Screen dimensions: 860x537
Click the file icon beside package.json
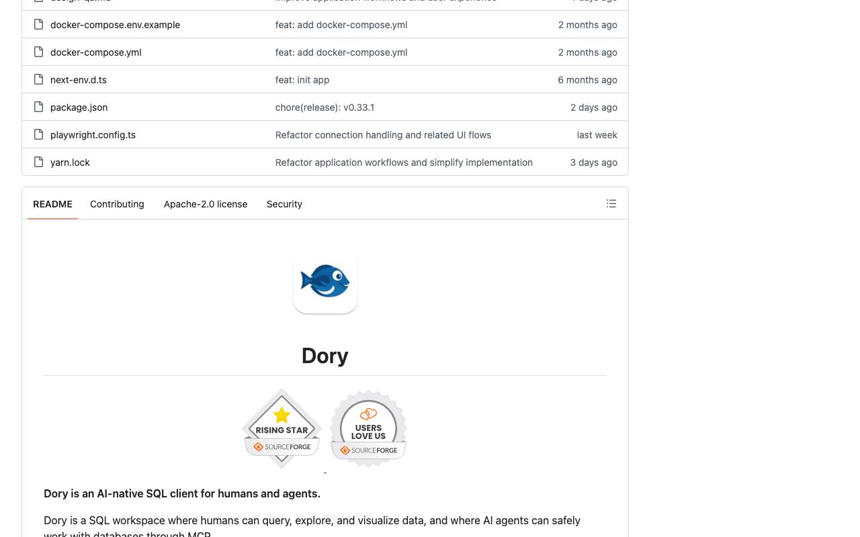pos(39,107)
